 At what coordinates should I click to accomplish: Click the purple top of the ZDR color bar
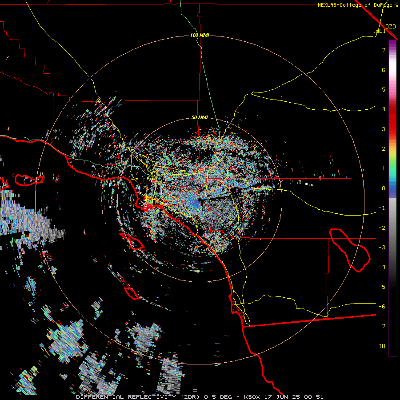392,44
